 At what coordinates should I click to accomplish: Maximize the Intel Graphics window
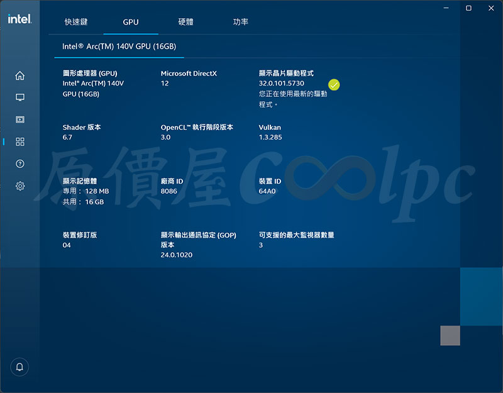(468, 8)
